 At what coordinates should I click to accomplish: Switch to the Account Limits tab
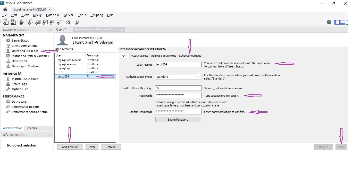point(139,56)
